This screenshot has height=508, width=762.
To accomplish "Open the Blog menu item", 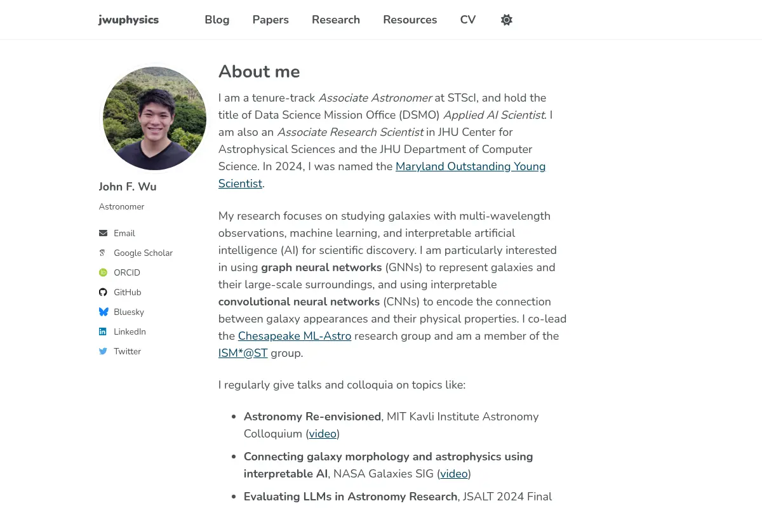I will tap(217, 20).
